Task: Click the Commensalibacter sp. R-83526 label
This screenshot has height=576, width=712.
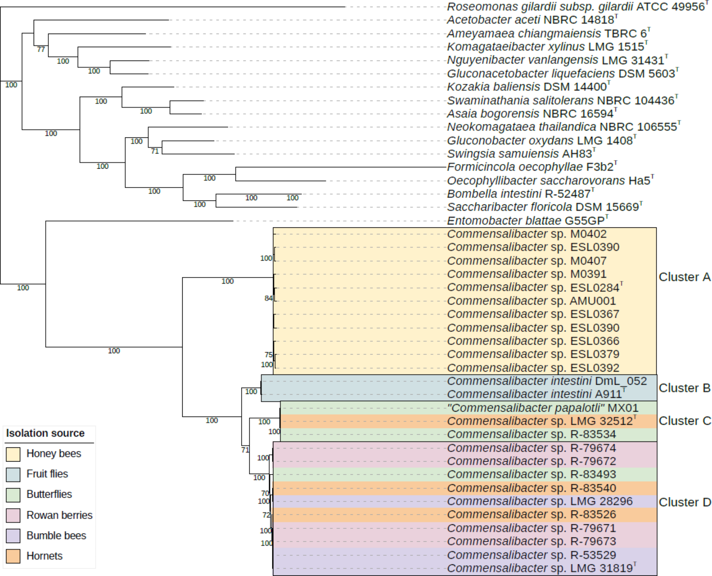Action: click(x=532, y=514)
